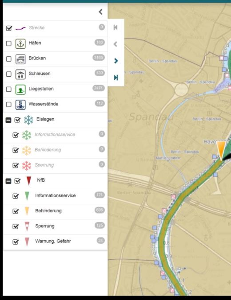Click the red NfB triangle icon
The image size is (231, 300).
[x=28, y=181]
